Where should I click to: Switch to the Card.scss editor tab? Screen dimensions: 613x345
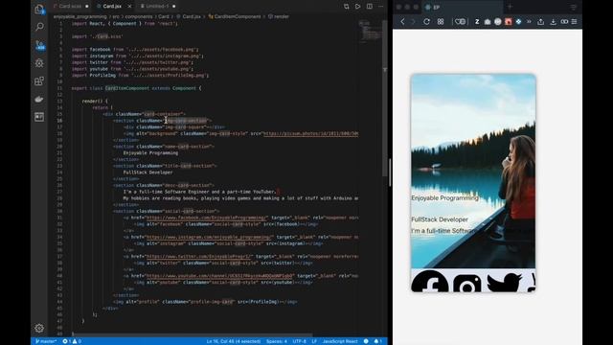tap(71, 7)
